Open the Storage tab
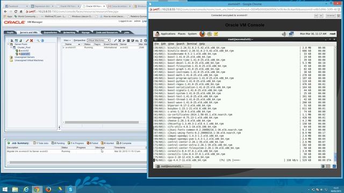Image resolution: width=344 pixels, height=193 pixels. (85, 32)
